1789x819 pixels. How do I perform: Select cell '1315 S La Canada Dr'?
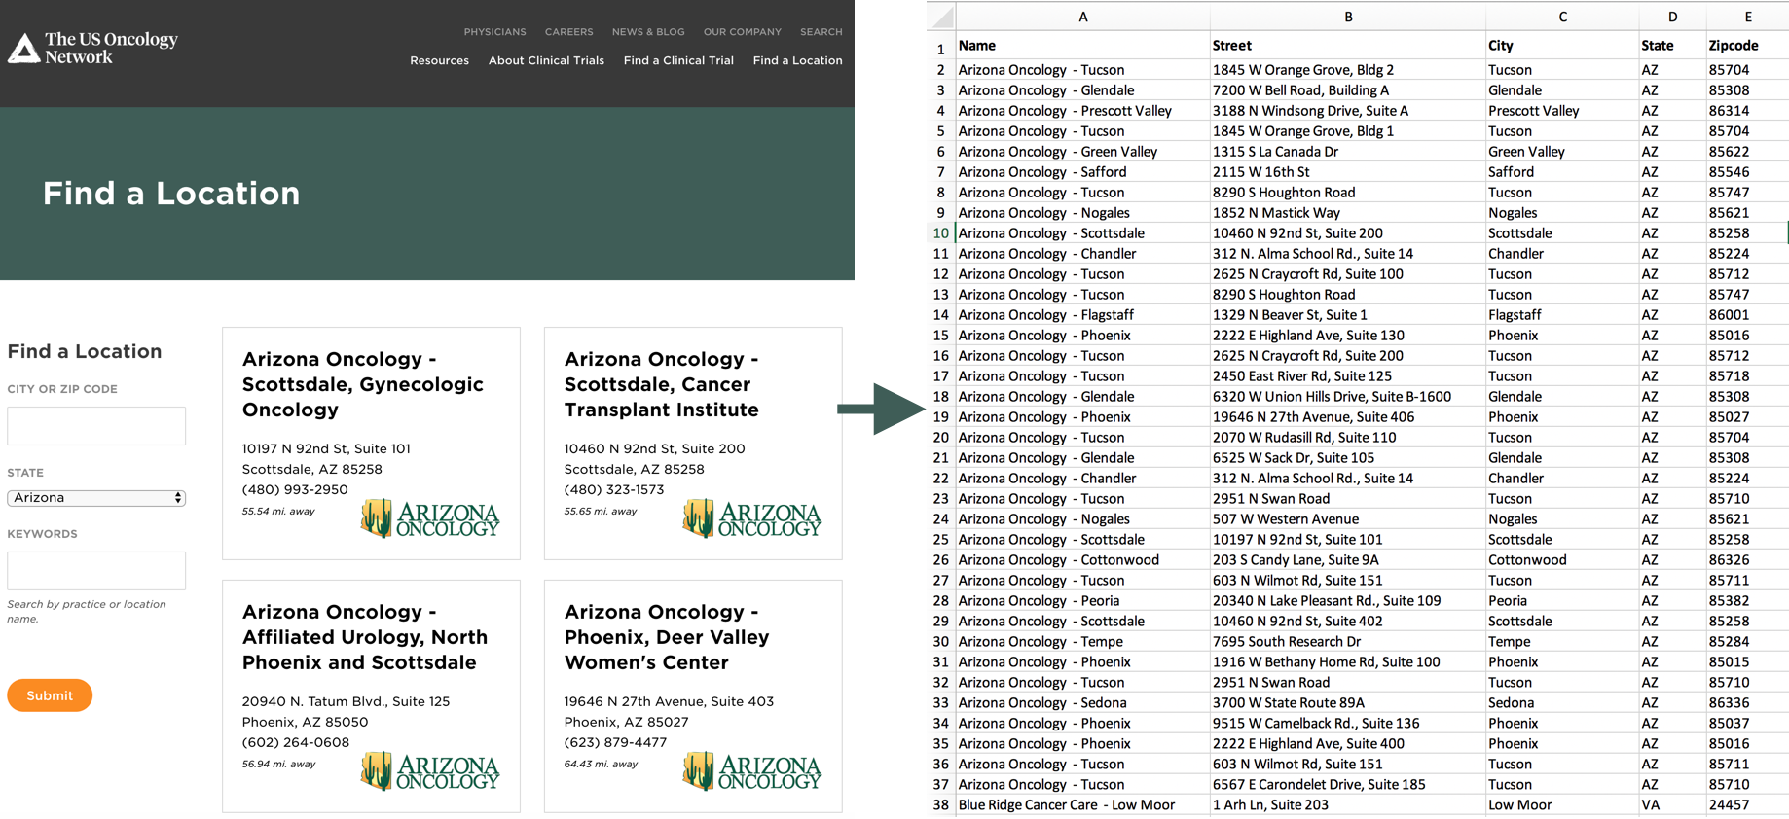pos(1348,152)
